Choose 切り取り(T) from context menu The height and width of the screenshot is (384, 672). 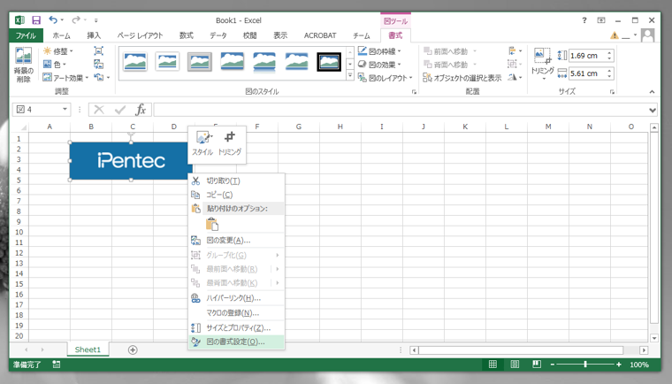[x=236, y=180]
